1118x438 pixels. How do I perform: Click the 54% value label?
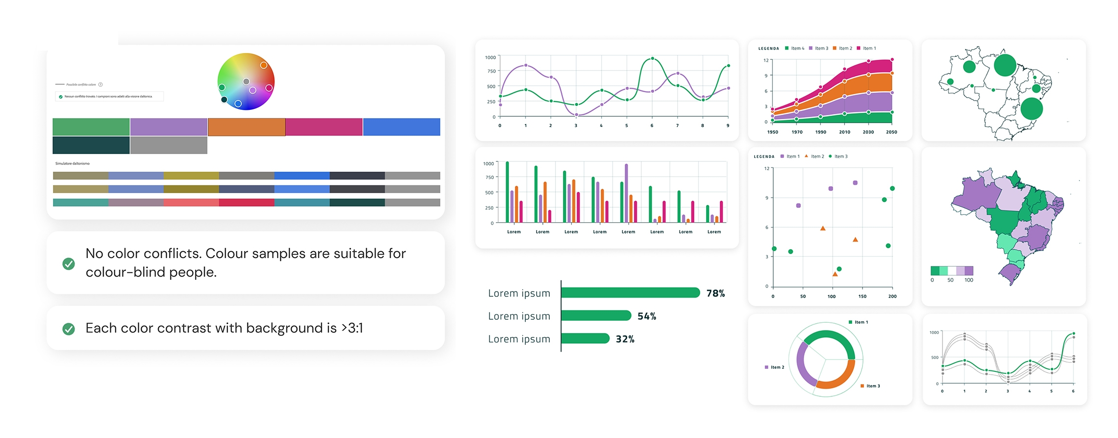[x=647, y=316]
